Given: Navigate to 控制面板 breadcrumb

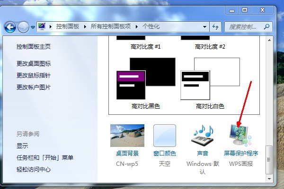Looking at the screenshot, I should 67,26.
